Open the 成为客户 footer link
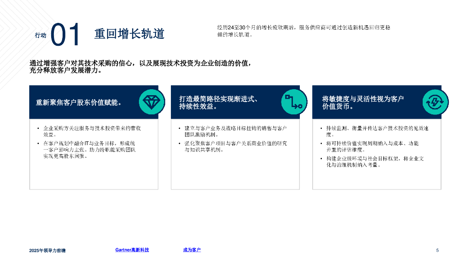This screenshot has width=468, height=264. [192, 250]
